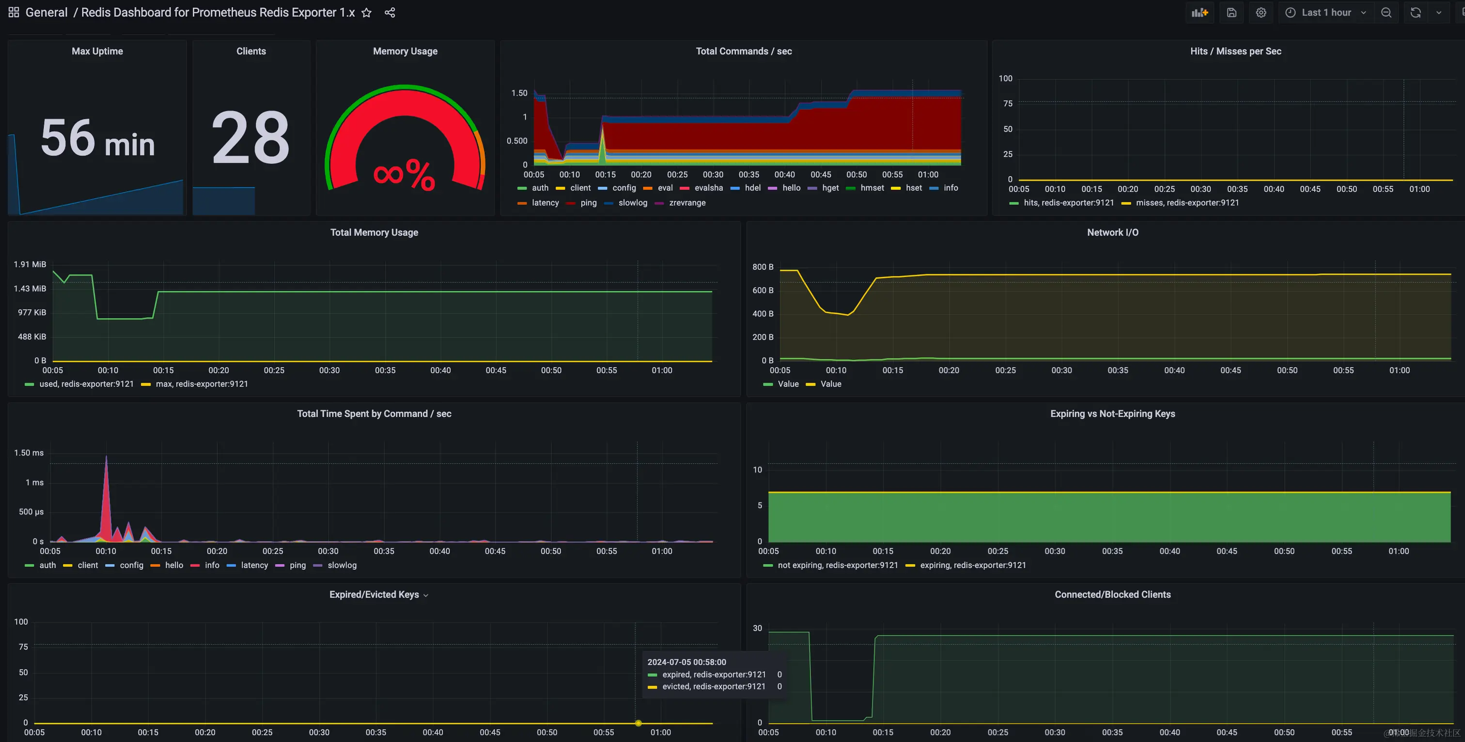Click Redis Dashboard title breadcrumb
Screen dimensions: 1465x742
[x=218, y=13]
